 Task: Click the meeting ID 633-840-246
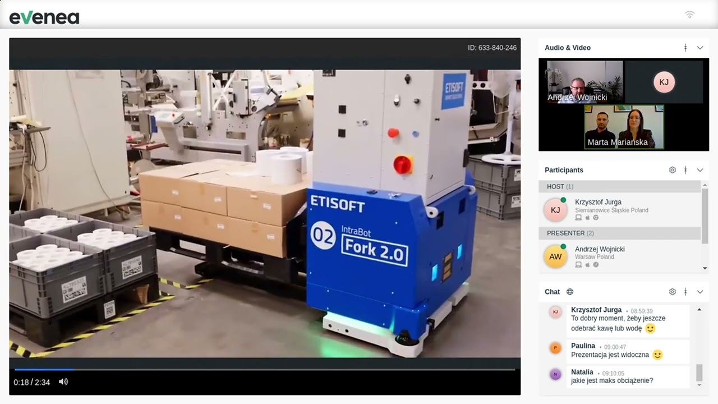[x=492, y=48]
